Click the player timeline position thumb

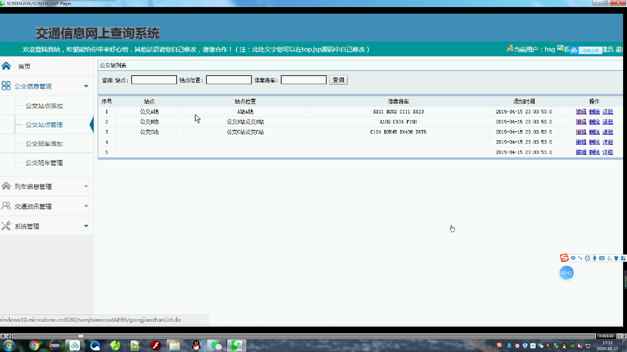point(81,336)
